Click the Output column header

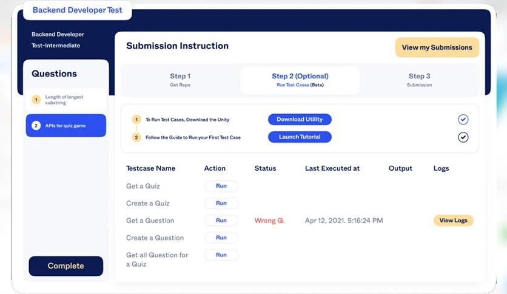(400, 168)
